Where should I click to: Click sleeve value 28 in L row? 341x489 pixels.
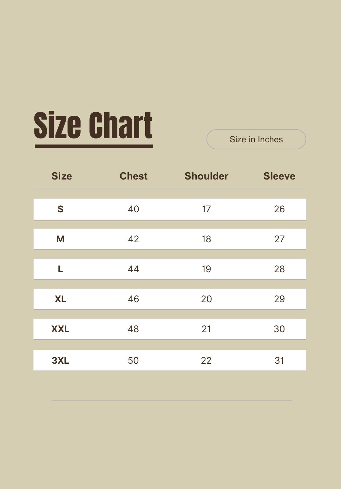tap(279, 269)
